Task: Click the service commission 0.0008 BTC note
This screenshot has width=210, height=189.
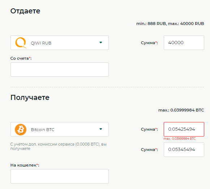Action: pos(59,146)
